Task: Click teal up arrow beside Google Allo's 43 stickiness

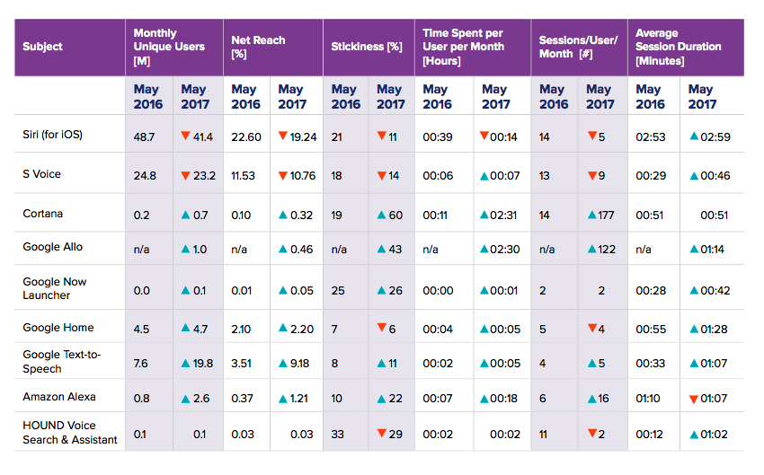Action: coord(381,248)
